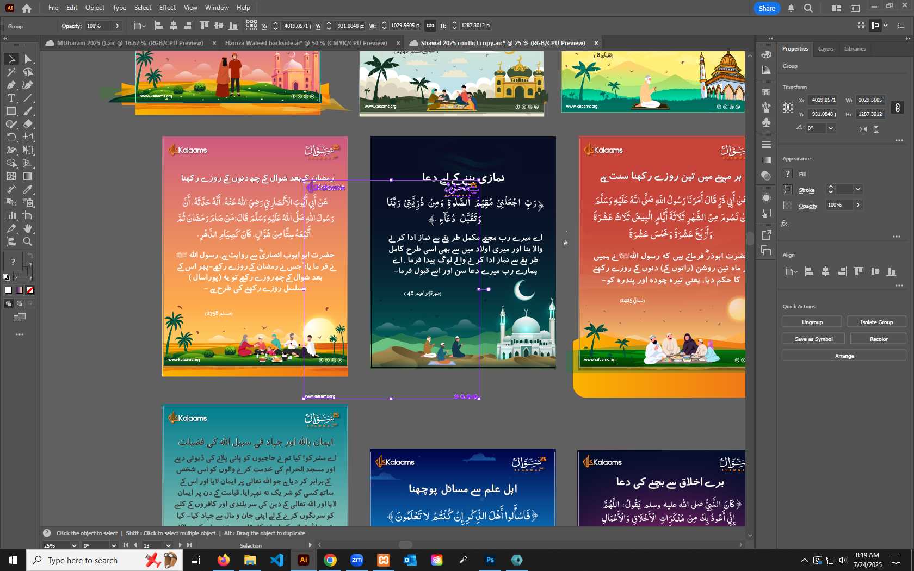The width and height of the screenshot is (914, 571).
Task: Show more Transform options
Action: pos(899,140)
